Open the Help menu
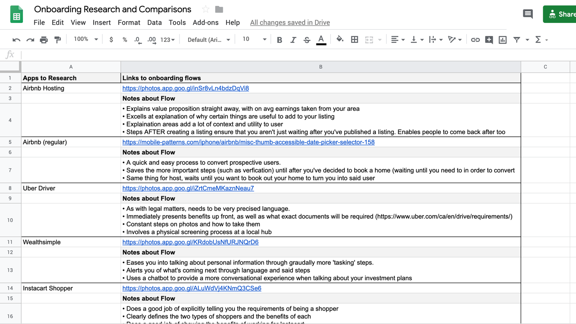576x324 pixels. pos(233,22)
